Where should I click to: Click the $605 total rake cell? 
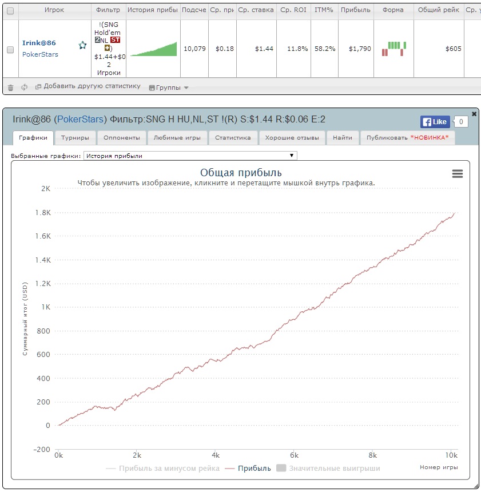[x=454, y=49]
